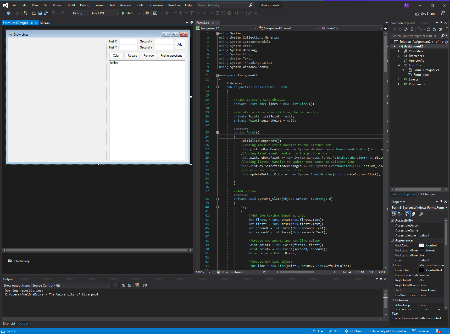Click inside the First X input field

point(128,41)
